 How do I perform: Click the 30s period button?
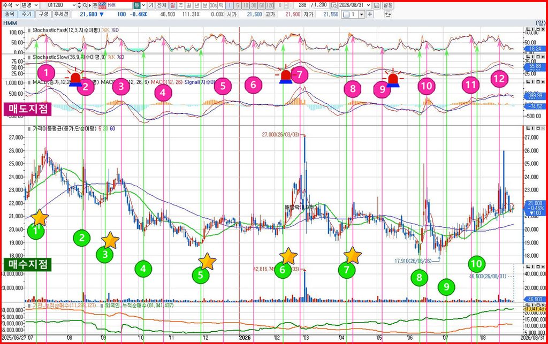pyautogui.click(x=213, y=5)
